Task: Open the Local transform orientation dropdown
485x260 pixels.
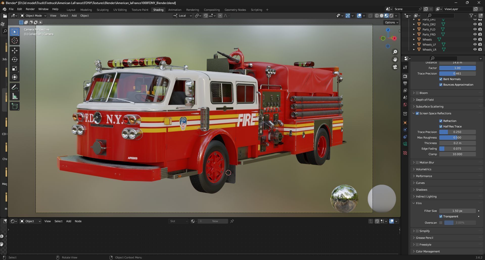Action: tap(183, 16)
